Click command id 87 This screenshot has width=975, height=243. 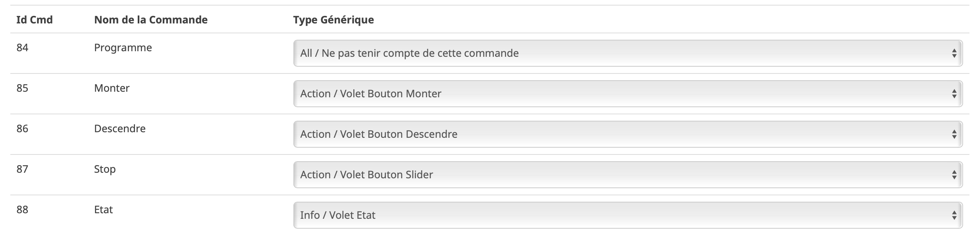point(23,169)
